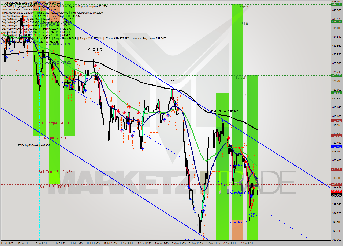This screenshot has width=343, height=246.
Task: Click the '1 Aug 15:15' time axis label
Action: 179,243
